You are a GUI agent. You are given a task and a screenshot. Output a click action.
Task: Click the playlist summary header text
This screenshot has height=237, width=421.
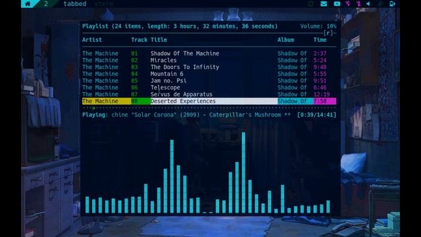[180, 26]
